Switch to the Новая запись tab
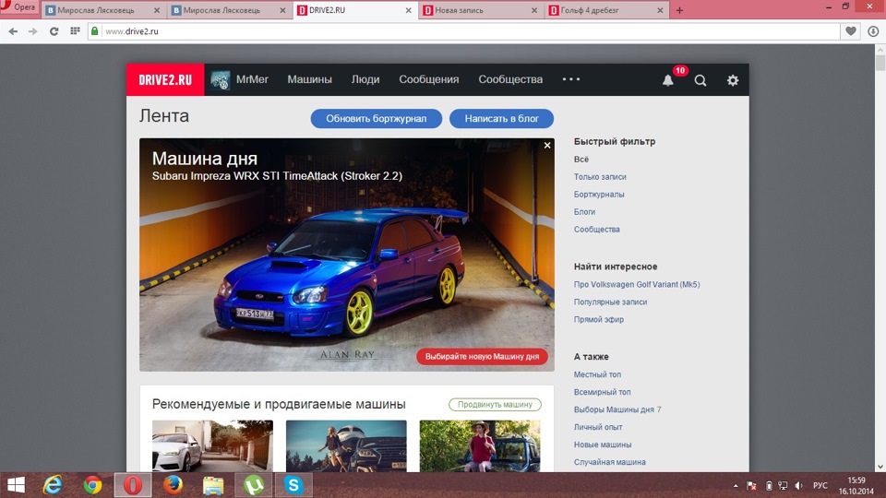This screenshot has width=886, height=498. click(x=480, y=10)
